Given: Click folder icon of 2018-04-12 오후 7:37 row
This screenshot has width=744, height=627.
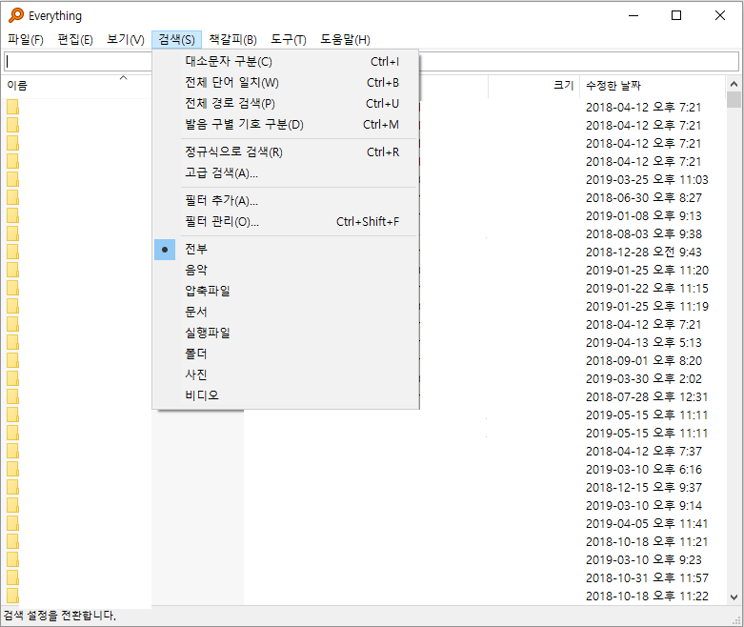Looking at the screenshot, I should pyautogui.click(x=12, y=451).
